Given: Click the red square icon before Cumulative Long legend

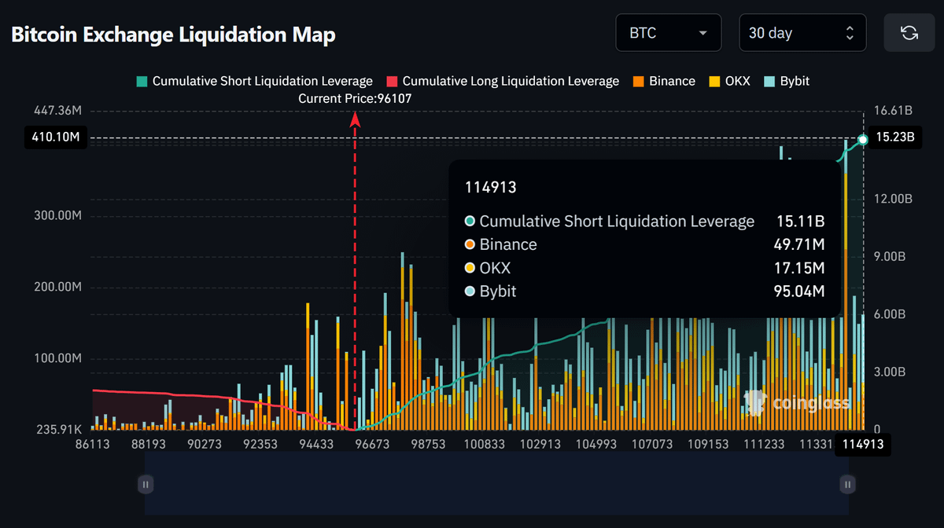Looking at the screenshot, I should point(391,81).
